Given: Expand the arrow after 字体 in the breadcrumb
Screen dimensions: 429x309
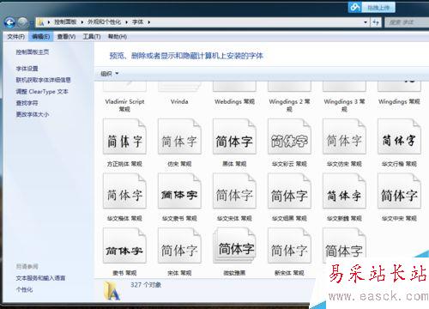Looking at the screenshot, I should (x=149, y=22).
